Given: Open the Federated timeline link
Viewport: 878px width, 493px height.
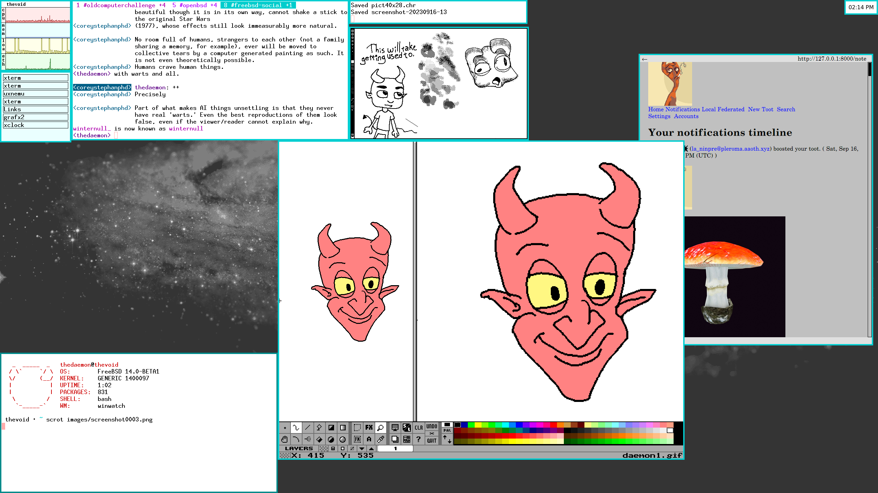Looking at the screenshot, I should [x=731, y=109].
